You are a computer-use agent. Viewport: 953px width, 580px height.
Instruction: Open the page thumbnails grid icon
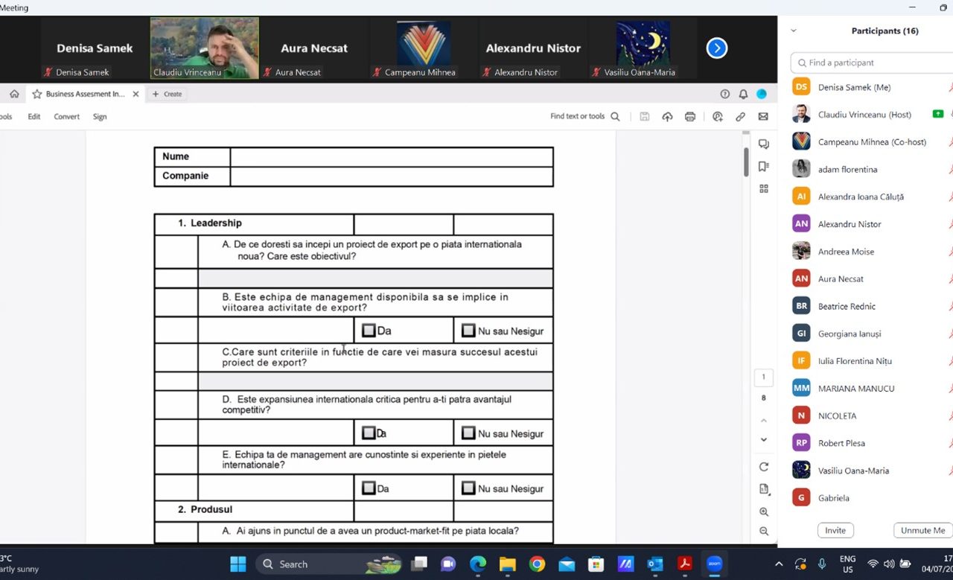763,189
